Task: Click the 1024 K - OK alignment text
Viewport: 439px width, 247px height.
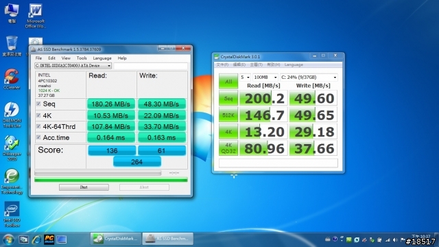Action: pos(49,91)
